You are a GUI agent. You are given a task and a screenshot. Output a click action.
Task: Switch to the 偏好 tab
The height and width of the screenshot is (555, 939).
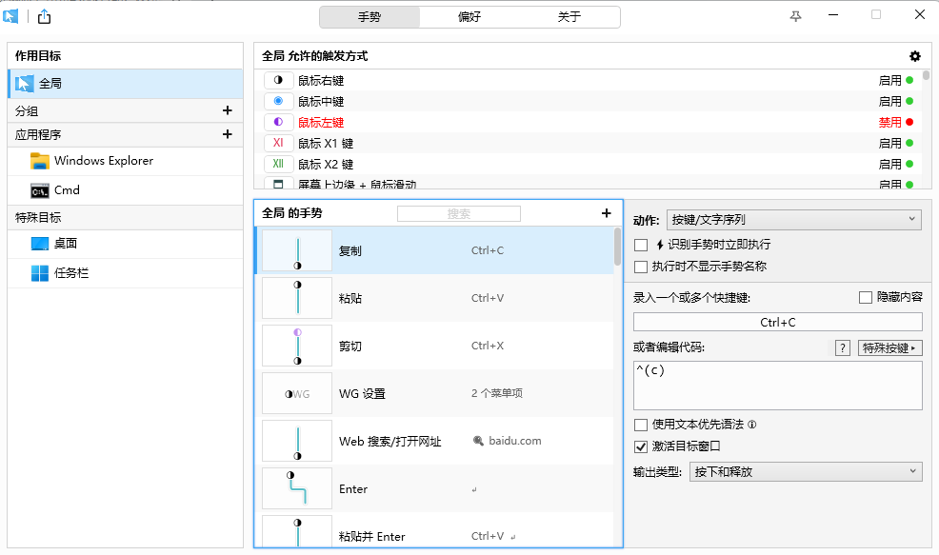[469, 17]
